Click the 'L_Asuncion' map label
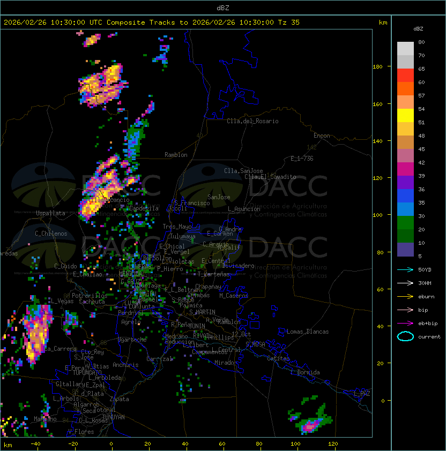Screen dimensions: 446x451 244,209
